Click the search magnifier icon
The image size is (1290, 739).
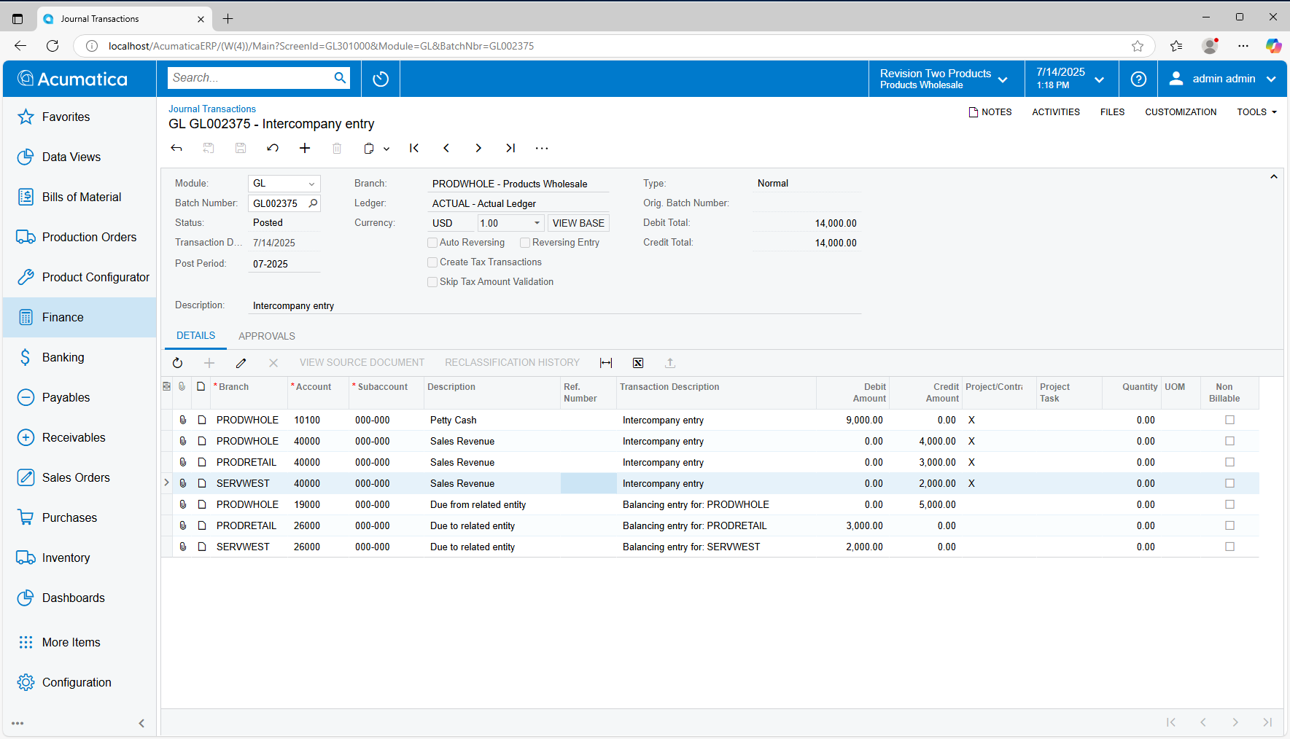(340, 78)
